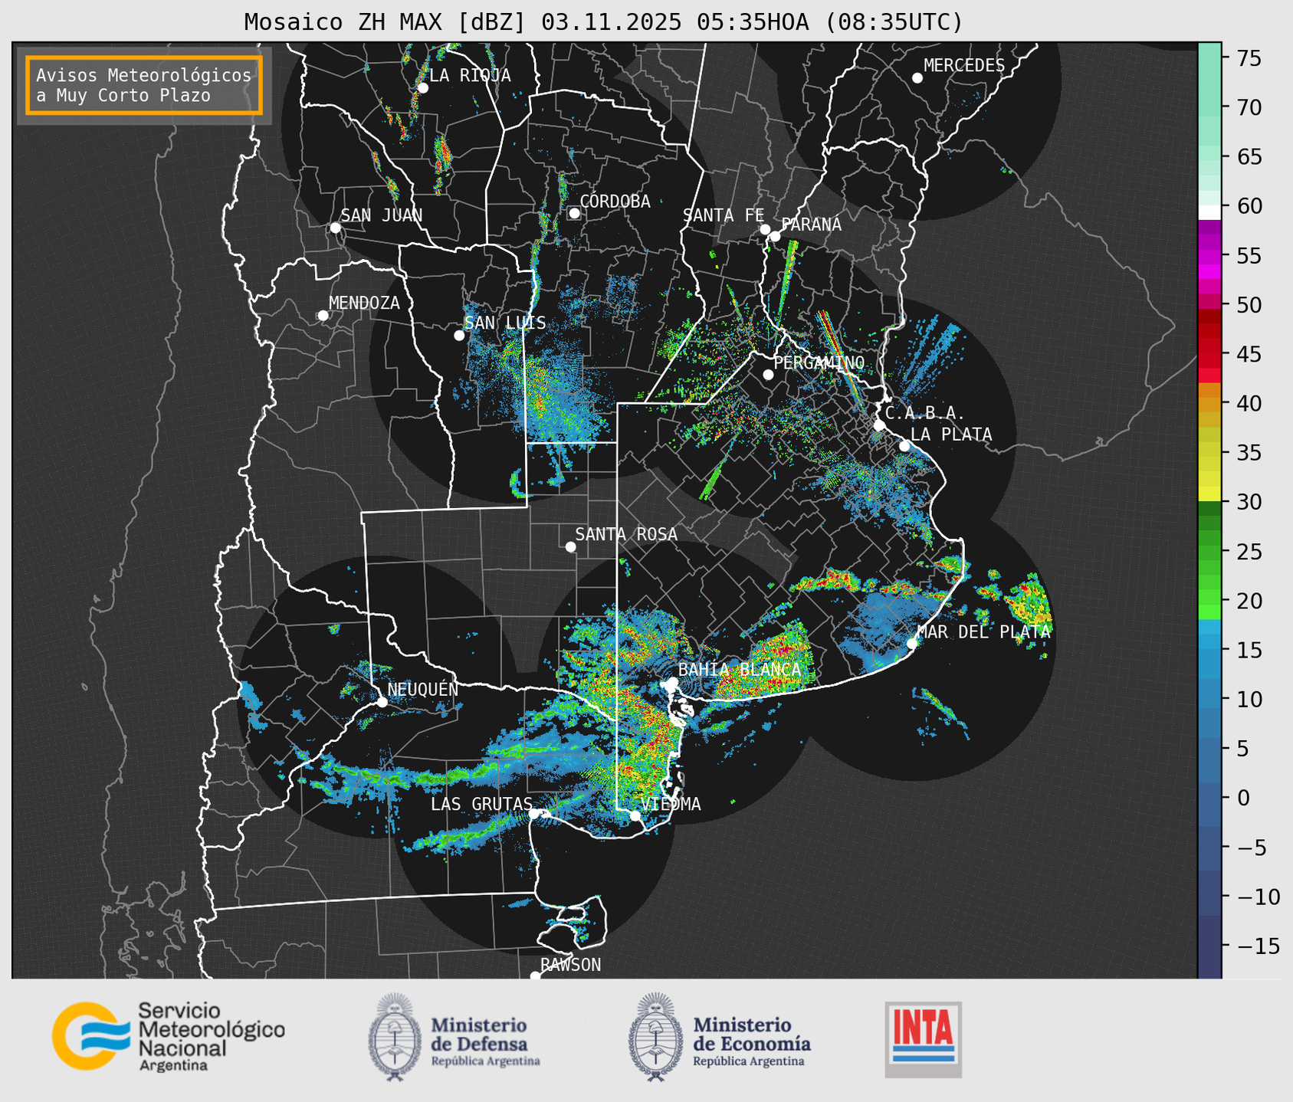Click the CÓRDOBA label text

tap(615, 202)
